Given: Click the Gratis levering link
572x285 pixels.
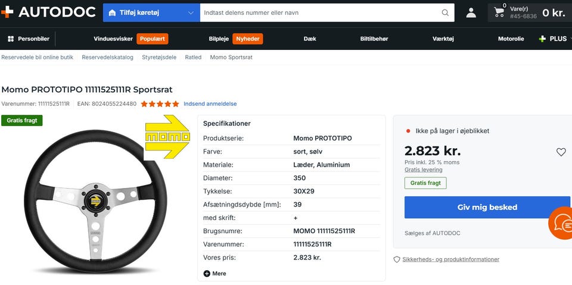Looking at the screenshot, I should 423,170.
